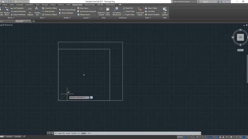Open the Super Hatch tool
Screen dimensions: 248x139
click(108, 11)
